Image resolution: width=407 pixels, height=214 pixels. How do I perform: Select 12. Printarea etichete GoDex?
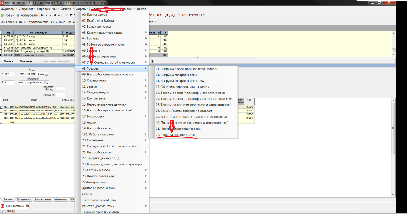click(x=193, y=135)
